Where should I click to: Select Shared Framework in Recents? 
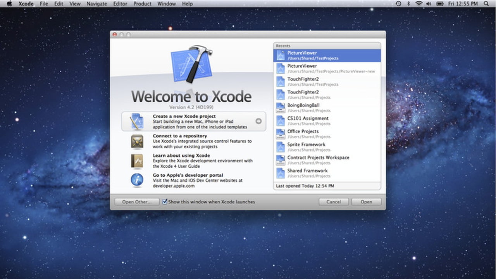click(327, 173)
